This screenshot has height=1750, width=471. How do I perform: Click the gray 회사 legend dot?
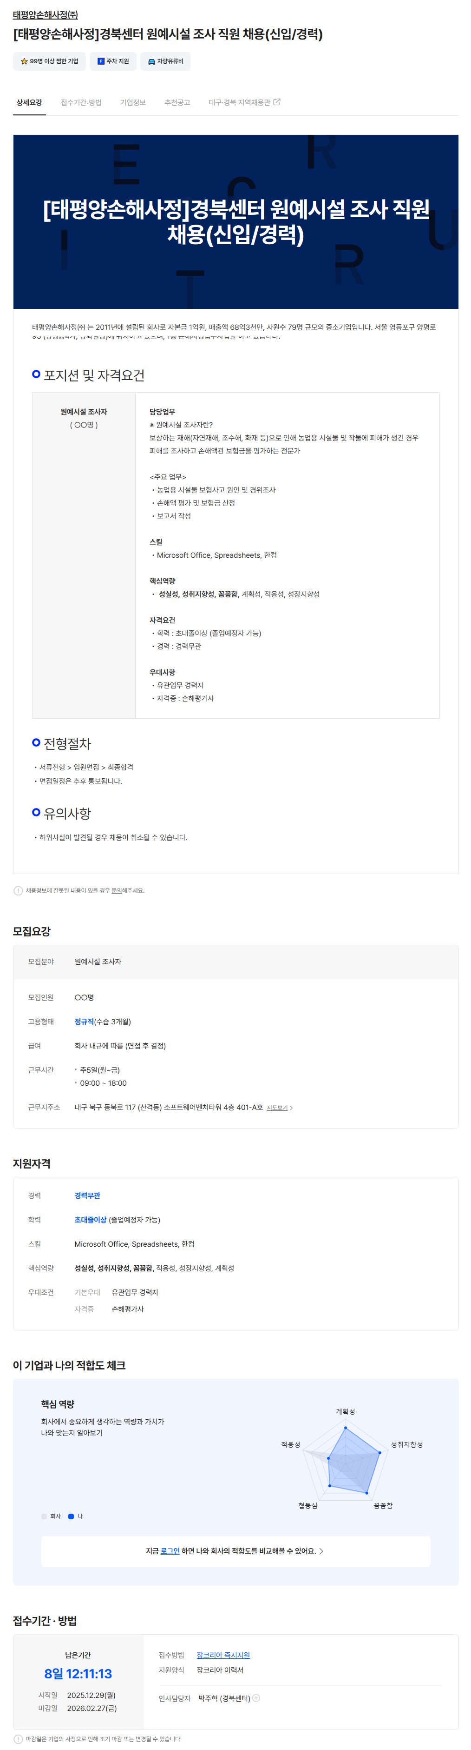pos(44,1516)
